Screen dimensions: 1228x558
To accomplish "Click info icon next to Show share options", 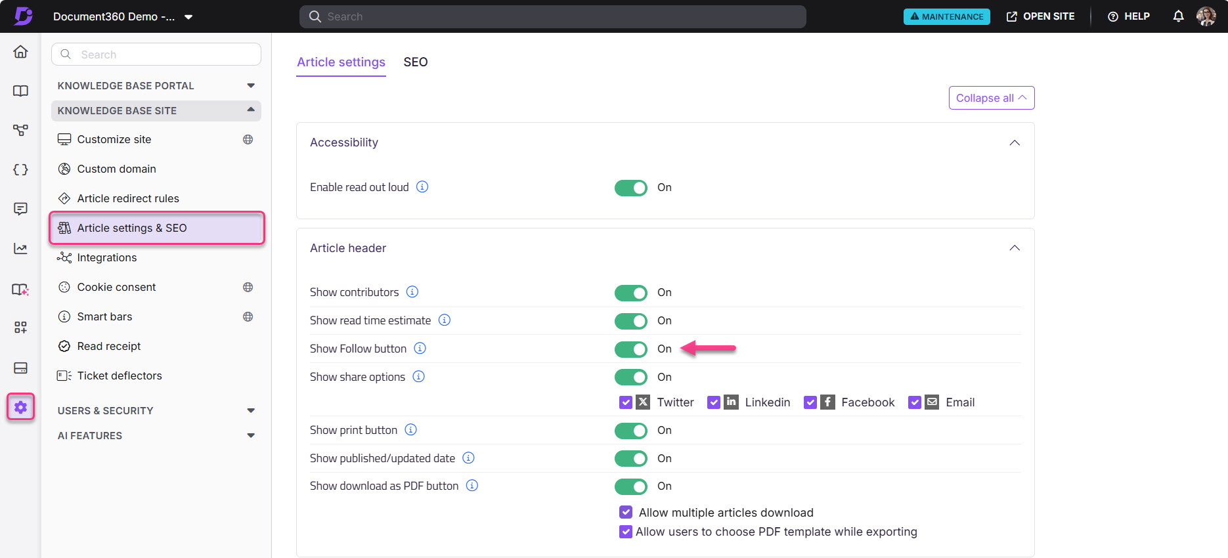I will click(x=419, y=376).
